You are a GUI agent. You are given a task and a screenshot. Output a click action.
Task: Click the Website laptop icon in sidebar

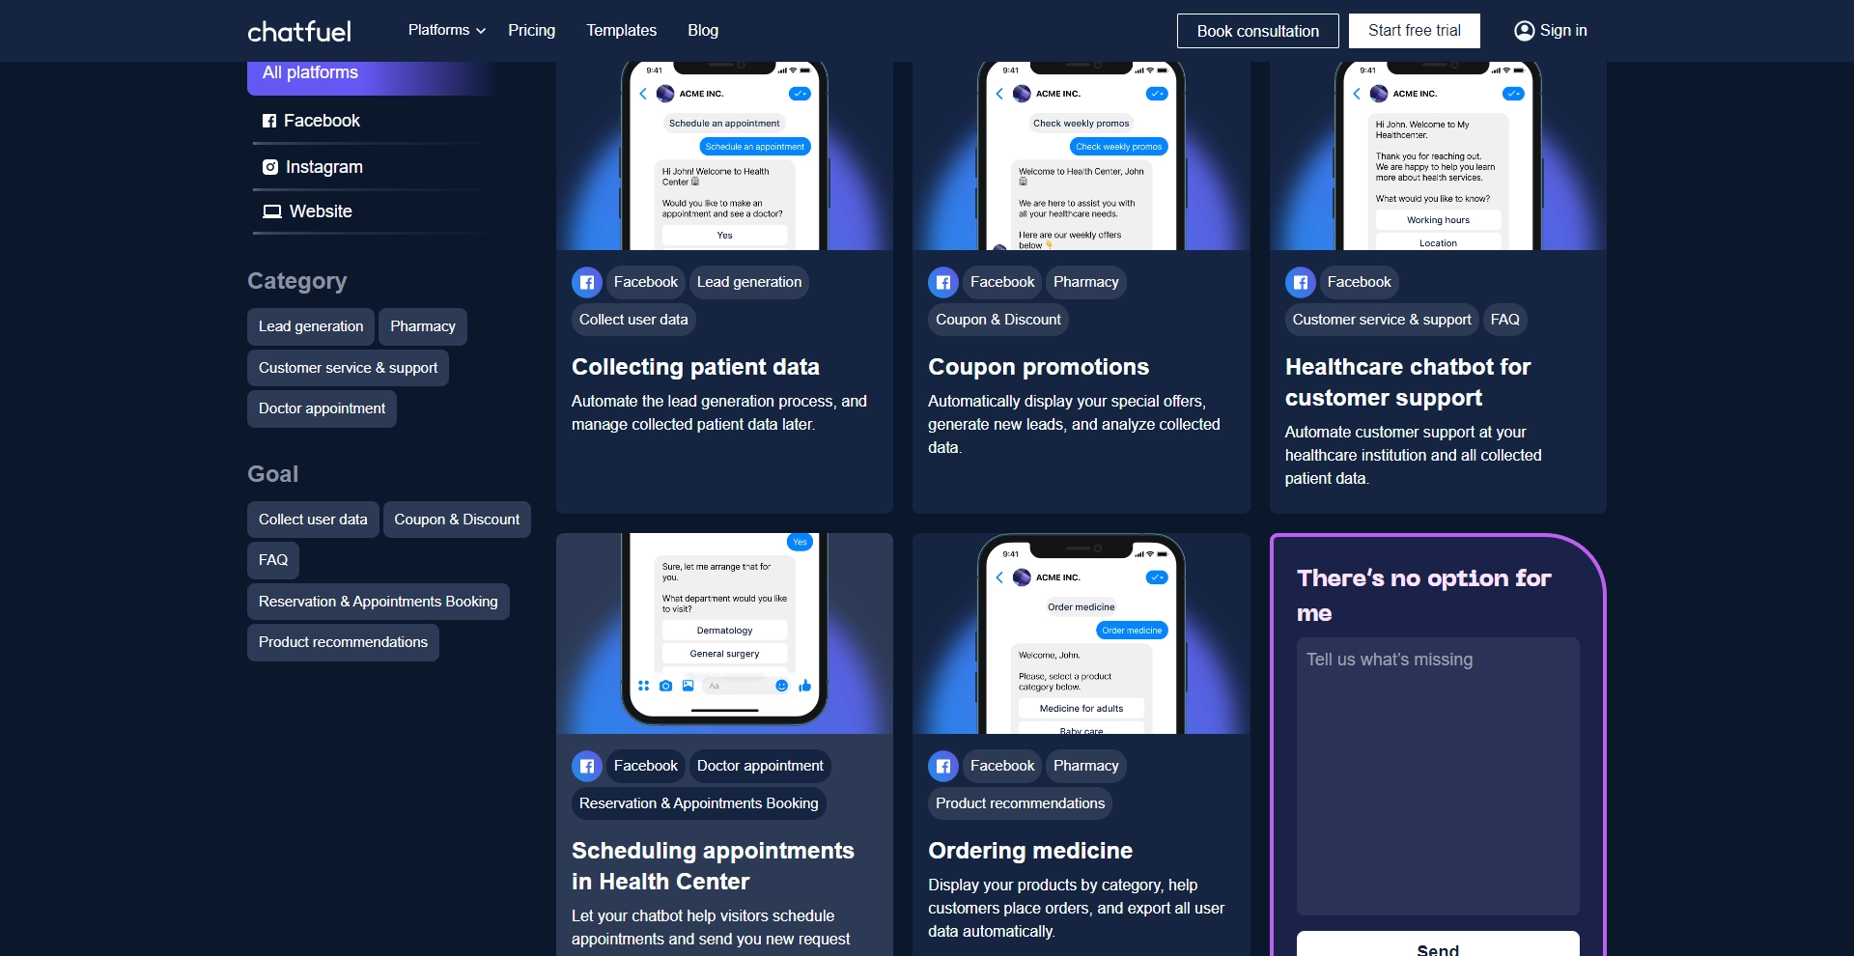(272, 211)
